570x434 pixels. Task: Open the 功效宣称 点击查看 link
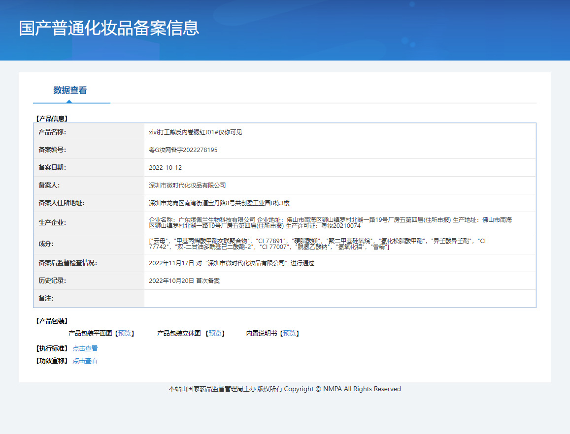tap(85, 361)
